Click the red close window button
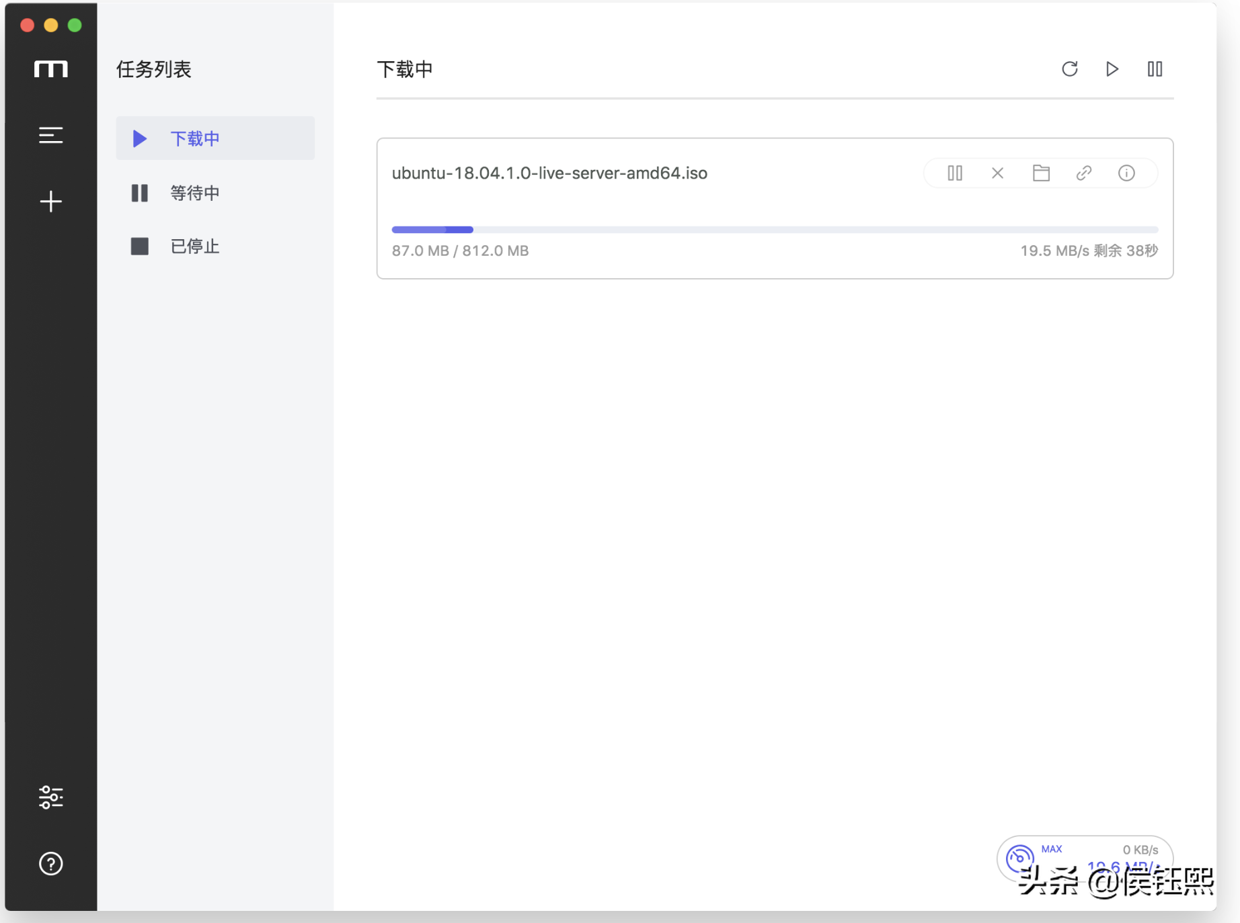 [x=28, y=25]
